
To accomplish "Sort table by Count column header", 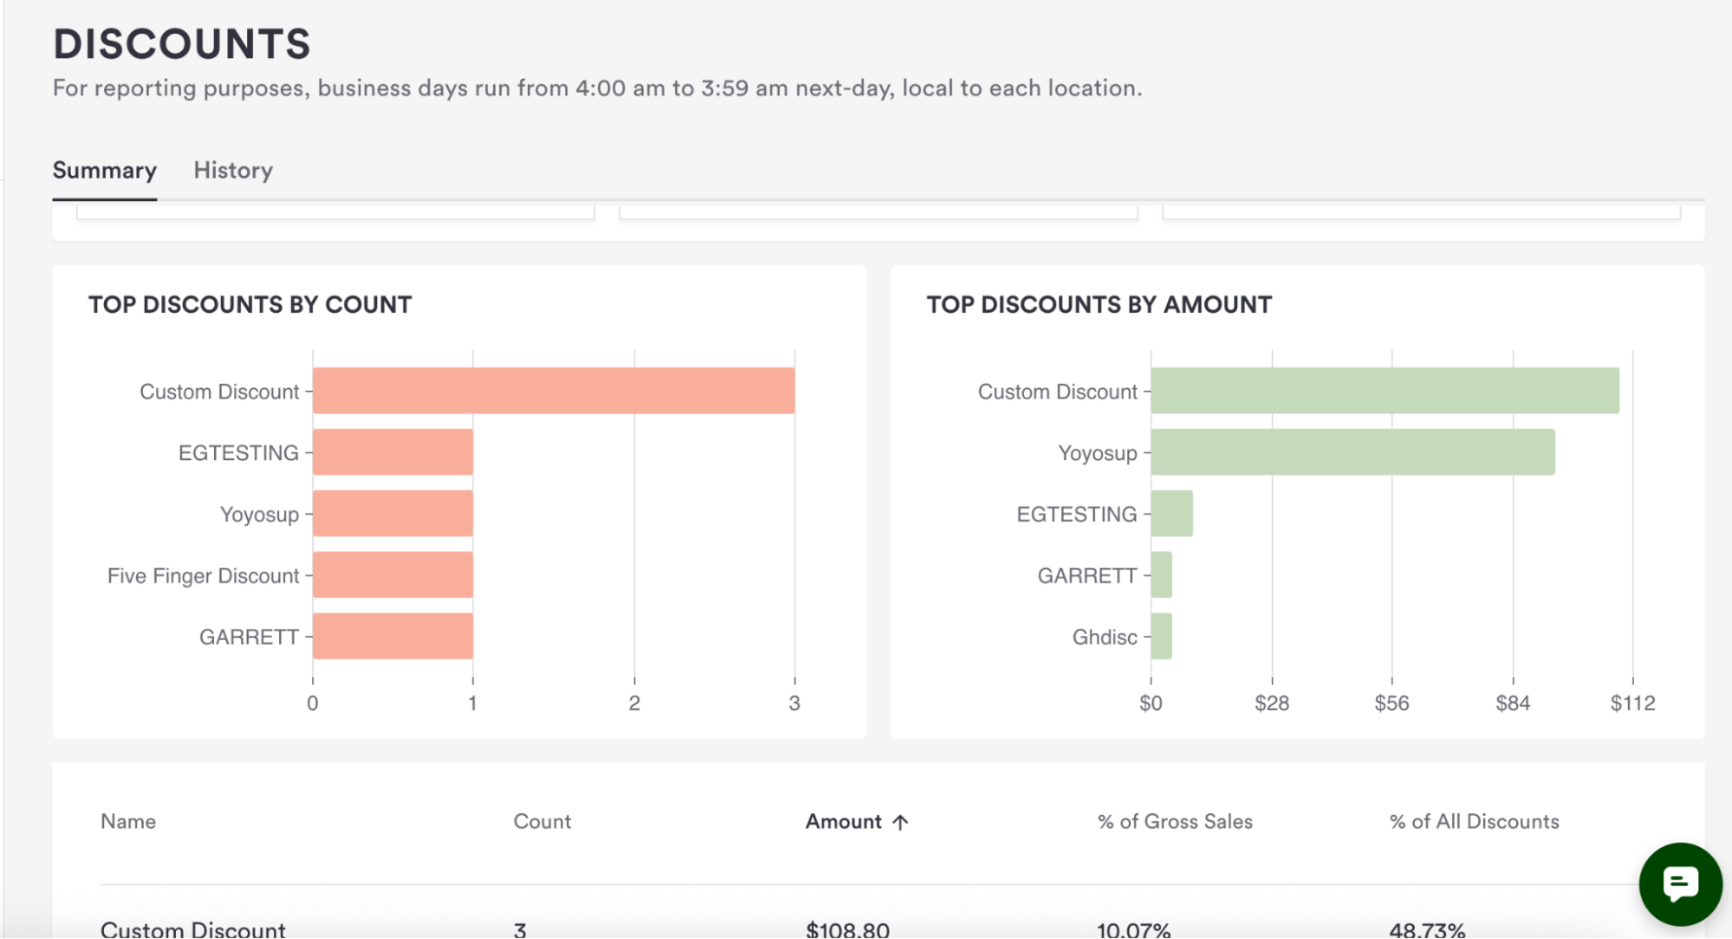I will (x=542, y=822).
